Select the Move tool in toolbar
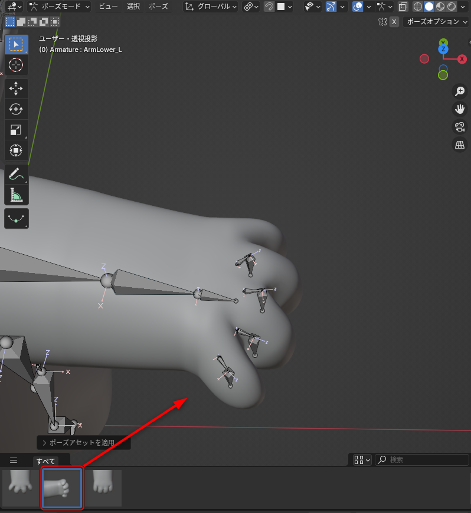471x513 pixels. click(16, 88)
